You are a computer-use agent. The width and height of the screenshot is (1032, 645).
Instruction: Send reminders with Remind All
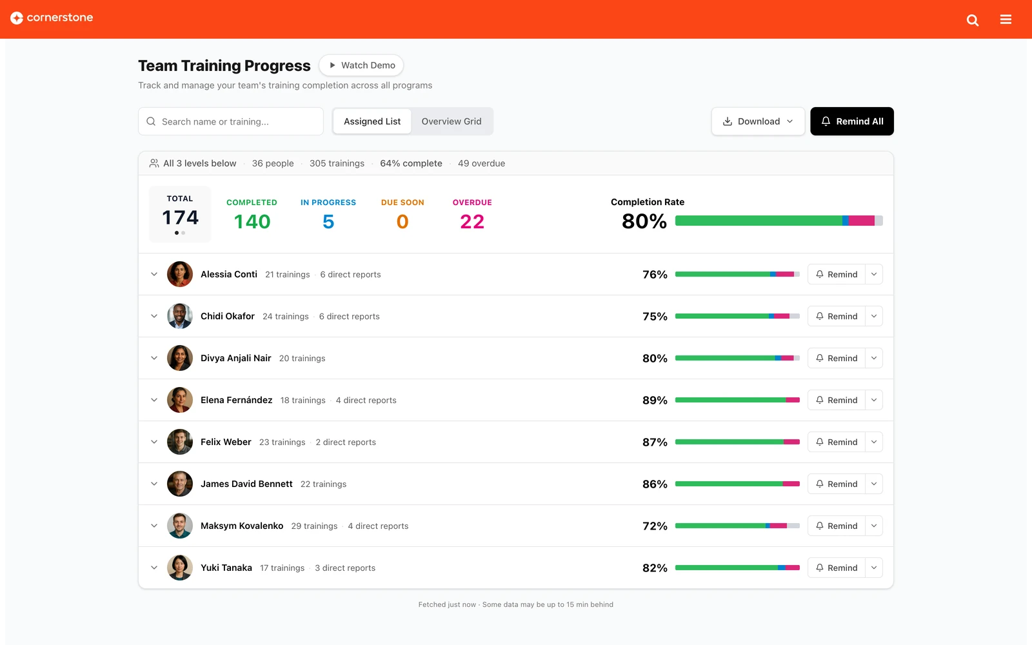[852, 121]
